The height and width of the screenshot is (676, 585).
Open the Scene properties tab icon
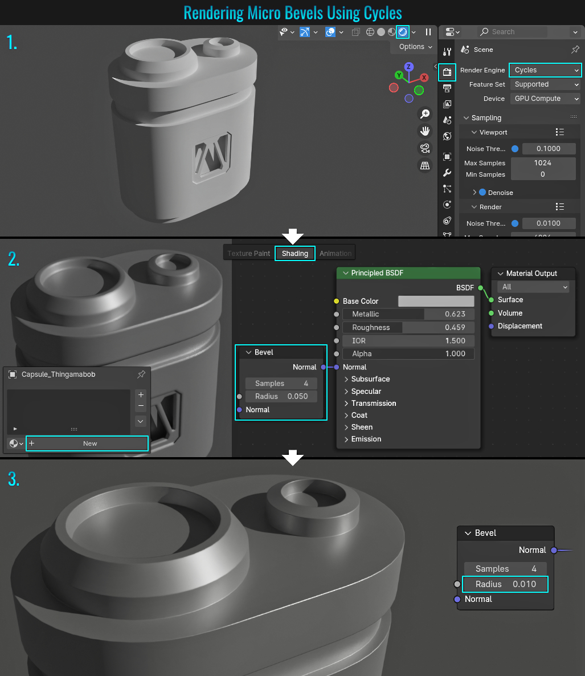(x=447, y=120)
